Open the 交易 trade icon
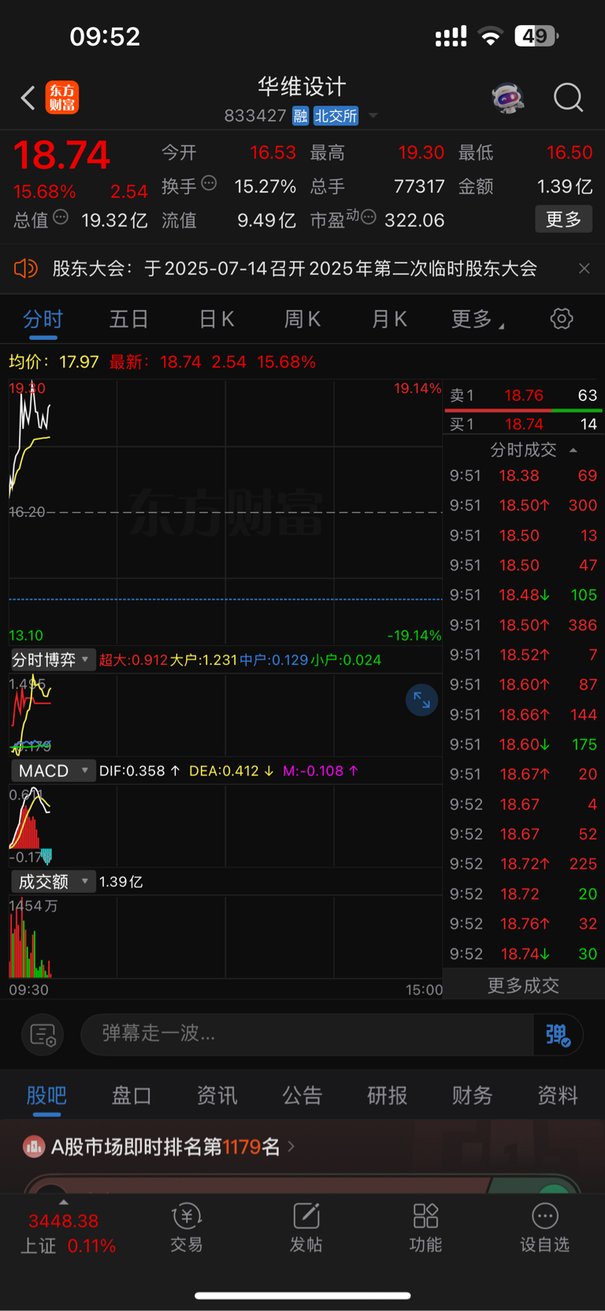605x1311 pixels. (187, 1227)
